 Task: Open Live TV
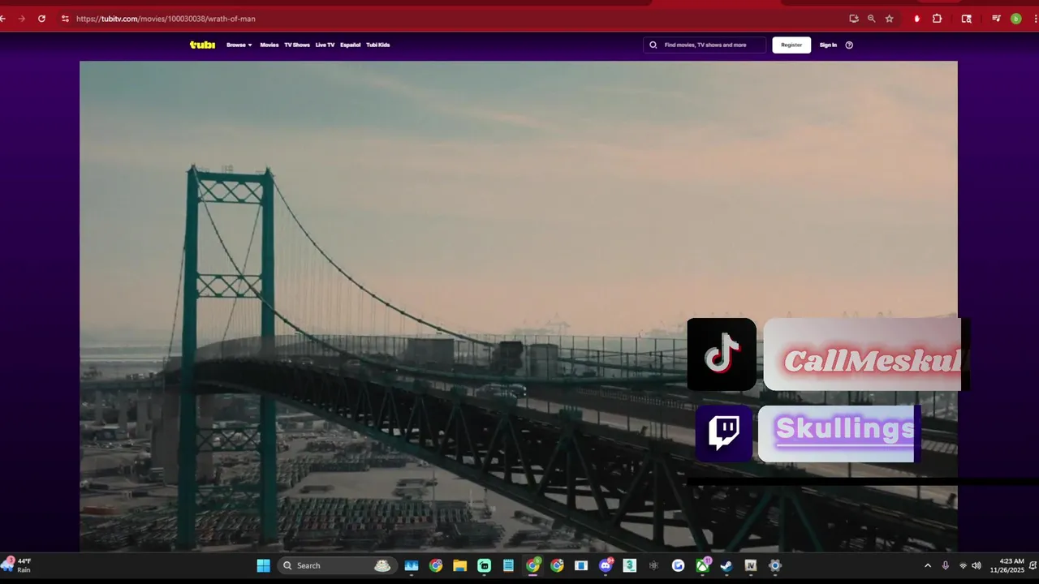pos(325,45)
